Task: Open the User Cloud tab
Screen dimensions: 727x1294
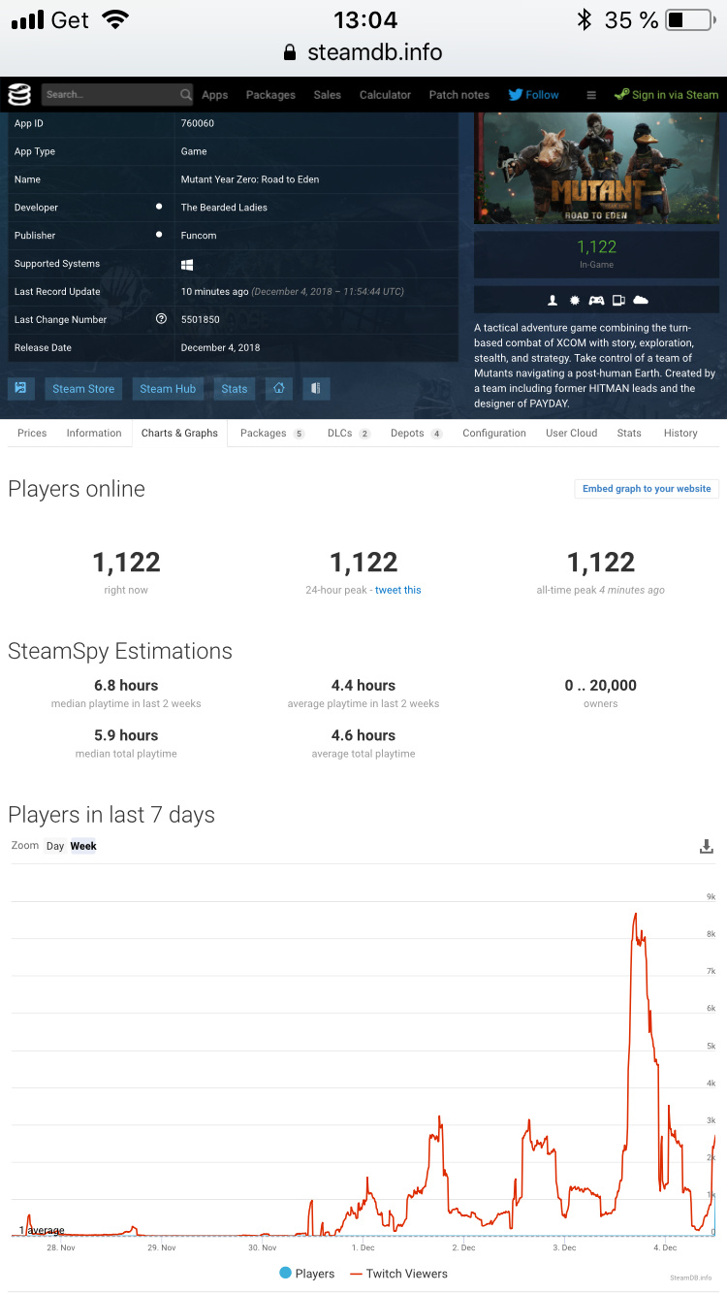Action: (x=571, y=433)
